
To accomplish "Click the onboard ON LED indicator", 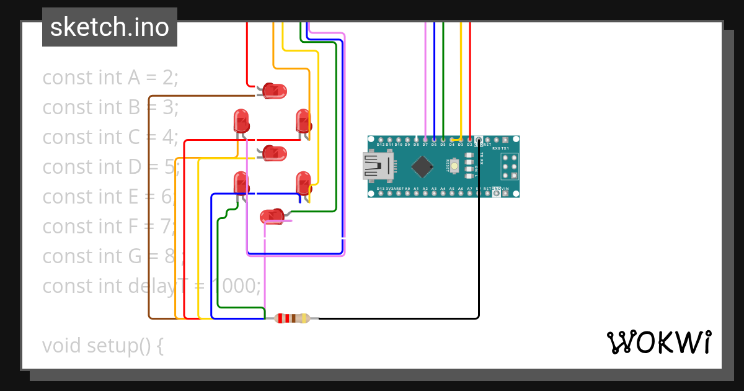I will click(468, 168).
